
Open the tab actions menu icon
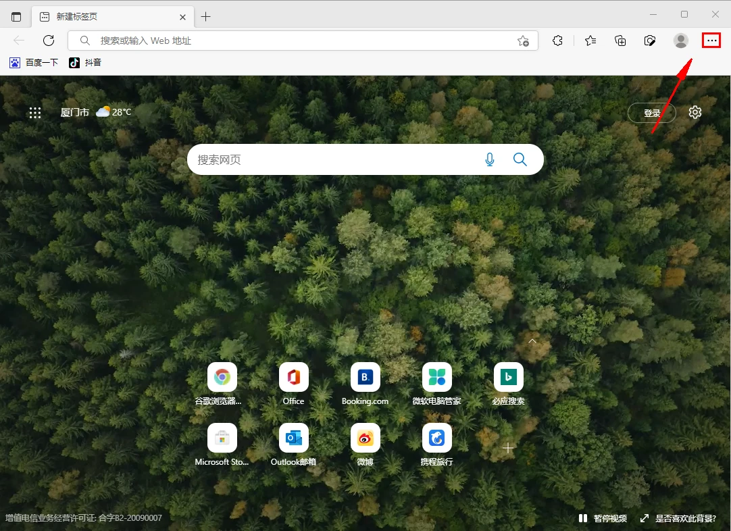tap(16, 17)
